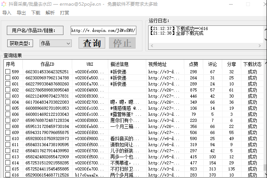Click description 不打扫好卫... in row 615
267x178 pixels.
point(125,169)
